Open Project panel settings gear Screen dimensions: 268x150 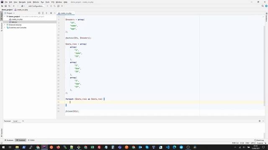pos(51,13)
